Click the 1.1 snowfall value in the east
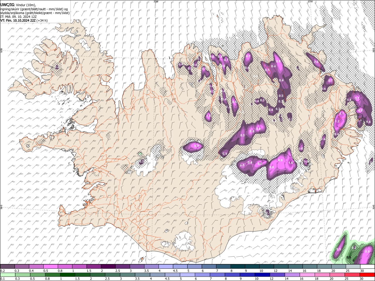 (x=342, y=114)
